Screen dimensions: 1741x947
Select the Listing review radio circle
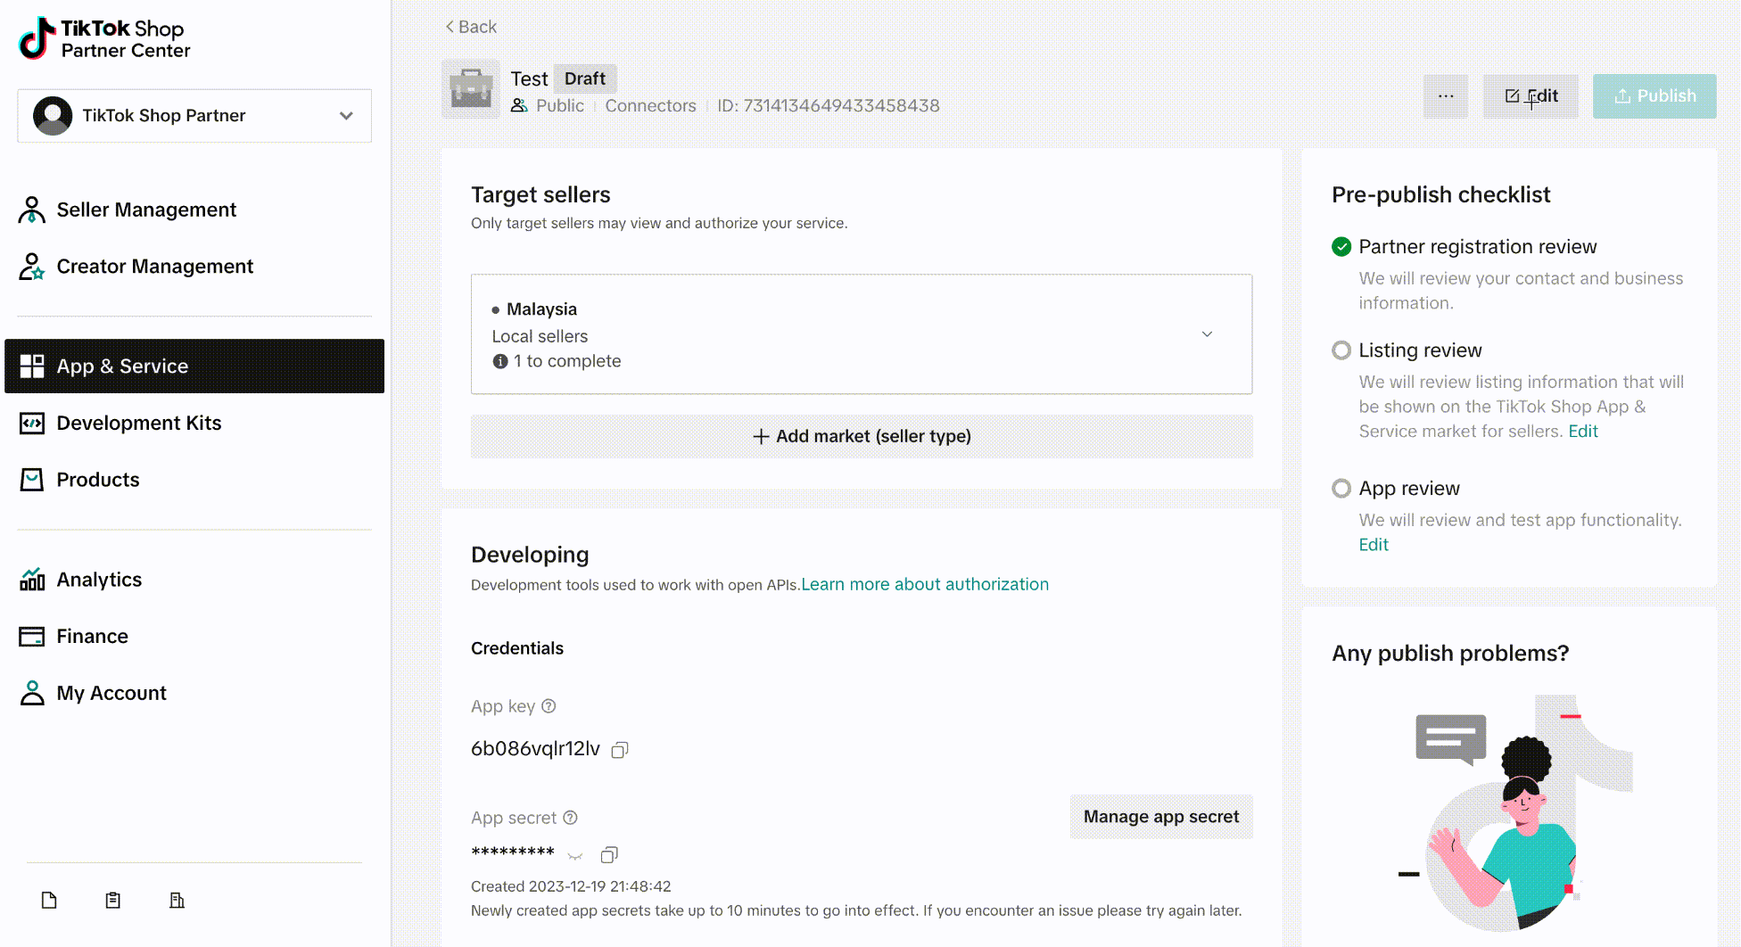pos(1341,350)
